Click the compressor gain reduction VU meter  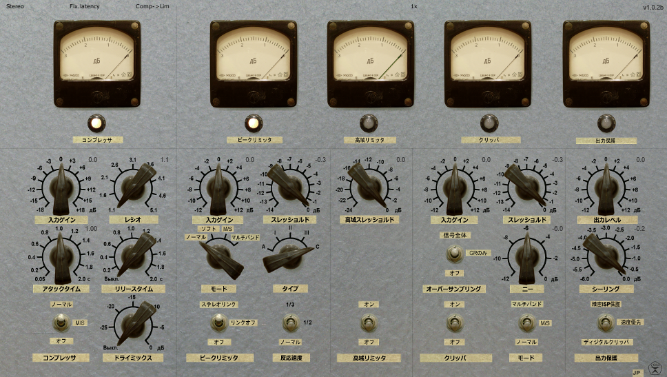click(97, 63)
